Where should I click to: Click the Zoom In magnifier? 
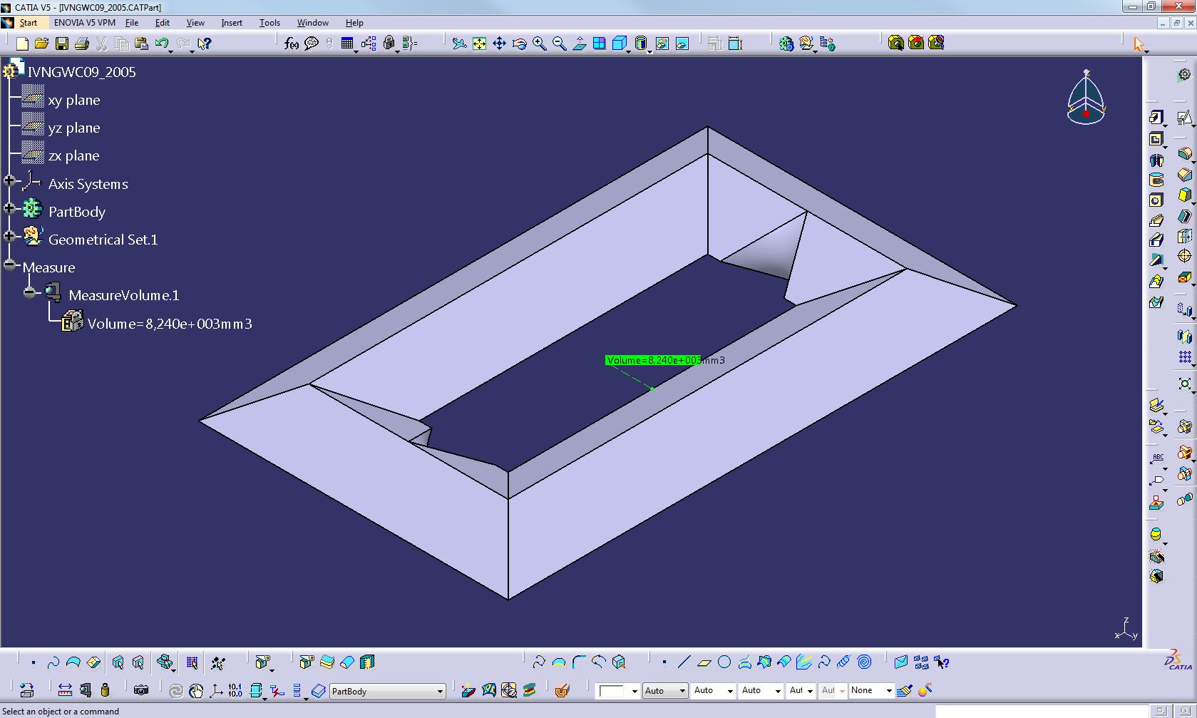click(x=540, y=43)
